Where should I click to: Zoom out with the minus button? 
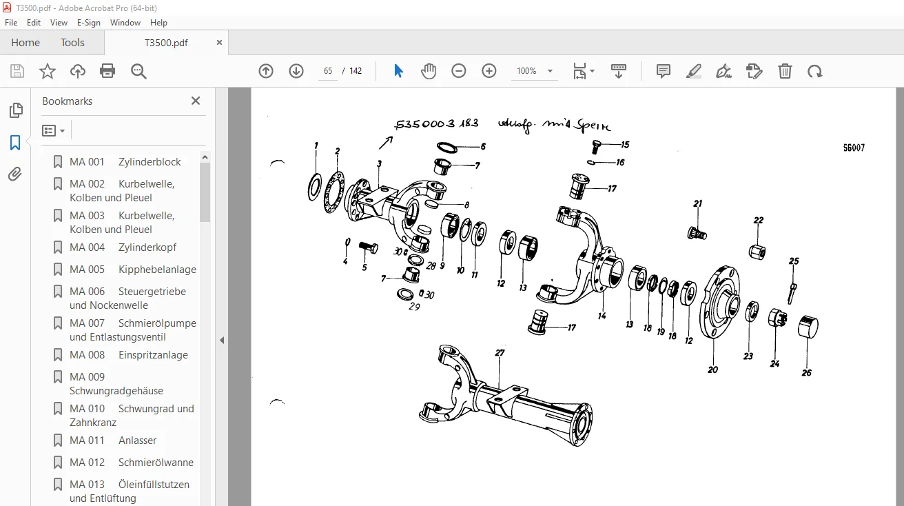coord(459,71)
